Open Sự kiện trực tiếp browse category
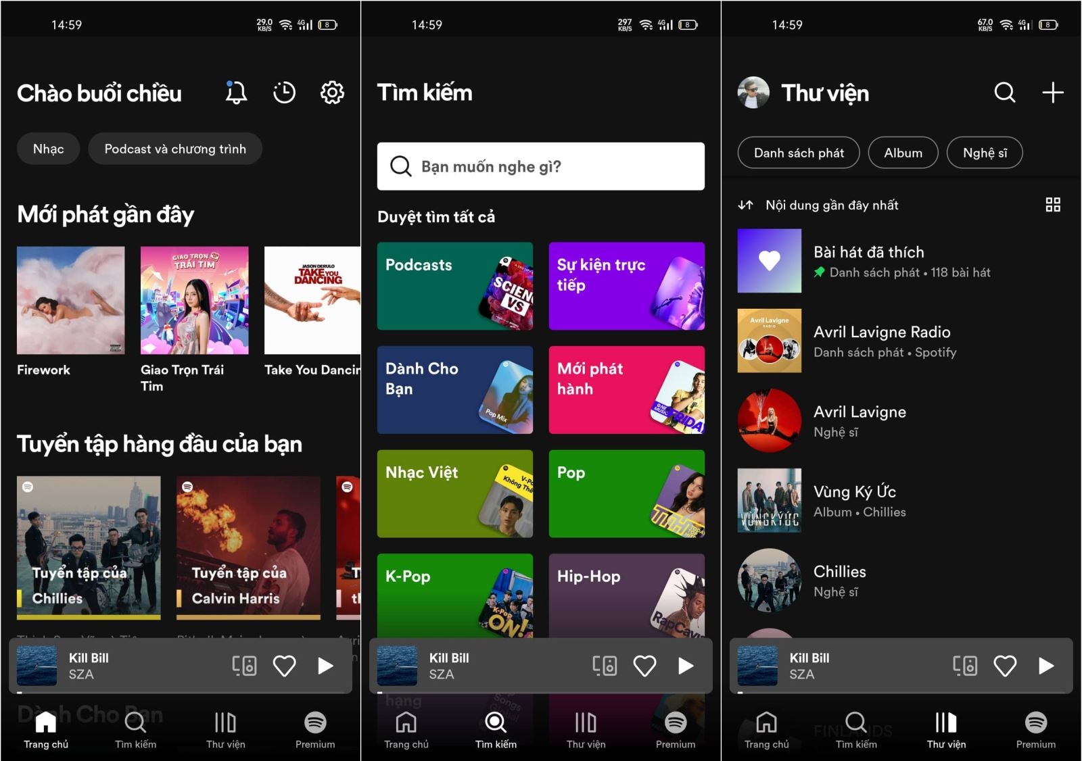Viewport: 1082px width, 761px height. pos(627,286)
